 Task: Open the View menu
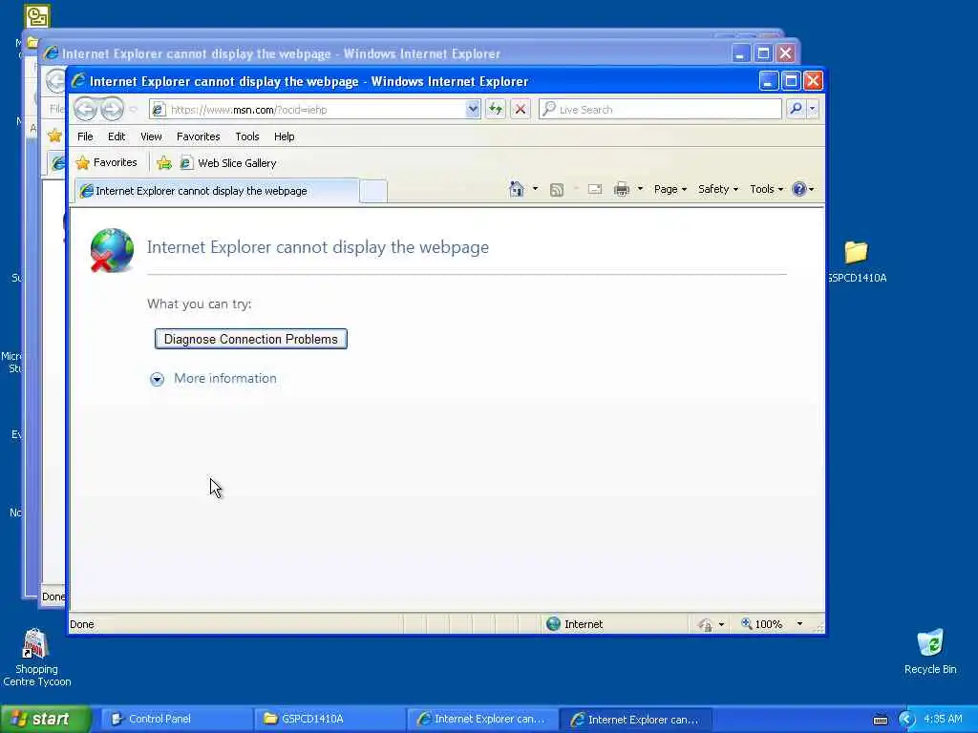(151, 136)
